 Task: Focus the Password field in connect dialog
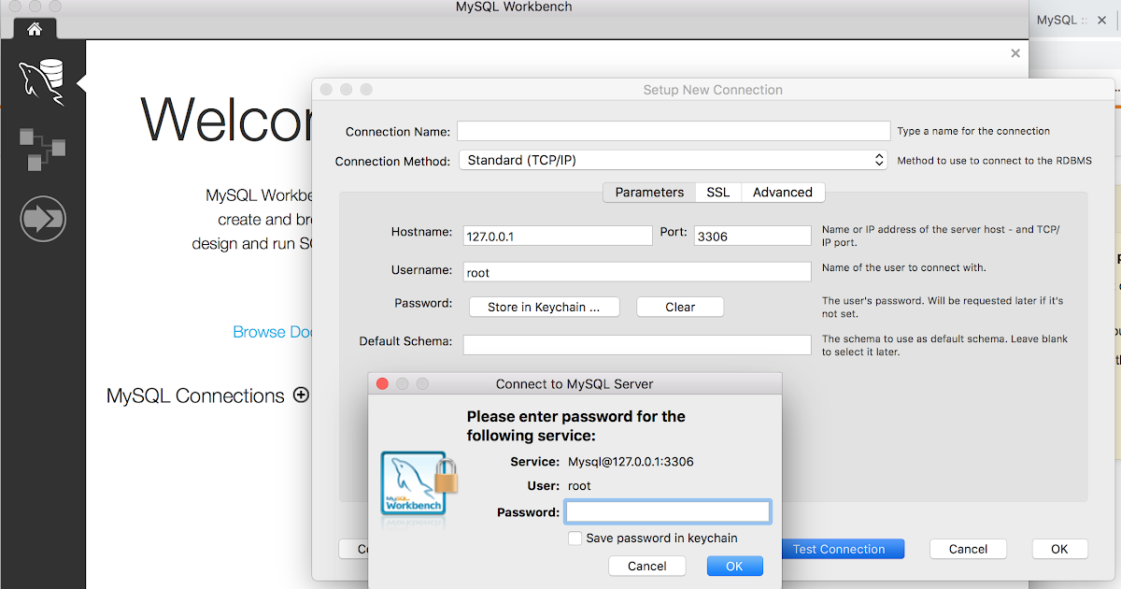[668, 511]
